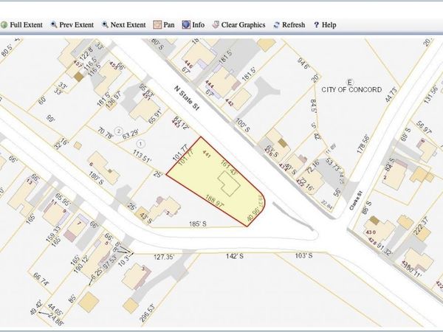Click the 40.96' dimension on highlighted parcel
The width and height of the screenshot is (443, 332).
click(x=253, y=215)
